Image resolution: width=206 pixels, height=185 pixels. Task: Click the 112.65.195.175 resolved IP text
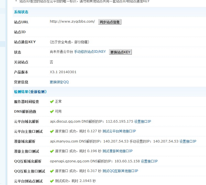119,121
